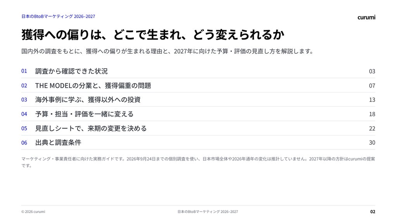Click the blue header 日本のBtoBマーケティング 2026–2027
397x222 pixels.
click(x=58, y=16)
